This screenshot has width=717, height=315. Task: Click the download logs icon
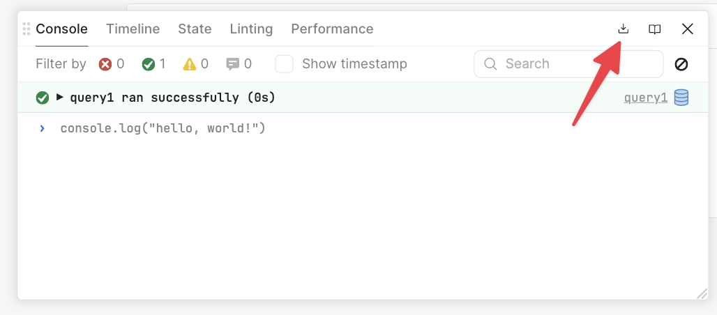coord(624,29)
